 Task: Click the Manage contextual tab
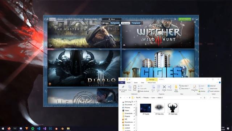click(152, 80)
